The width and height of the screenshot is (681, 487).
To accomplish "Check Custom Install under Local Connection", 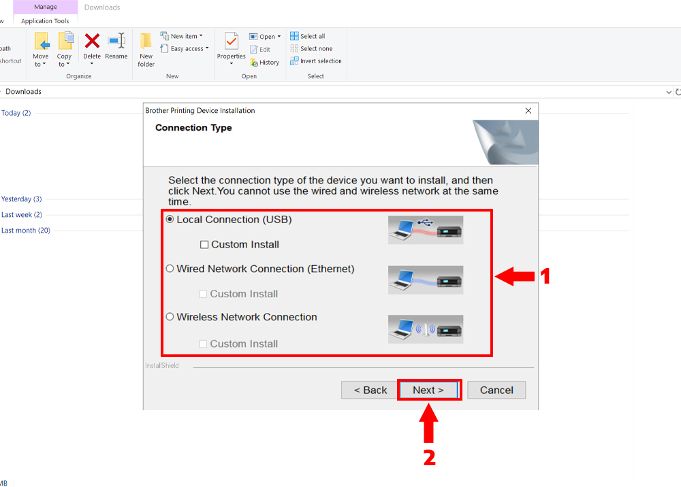I will pos(204,245).
